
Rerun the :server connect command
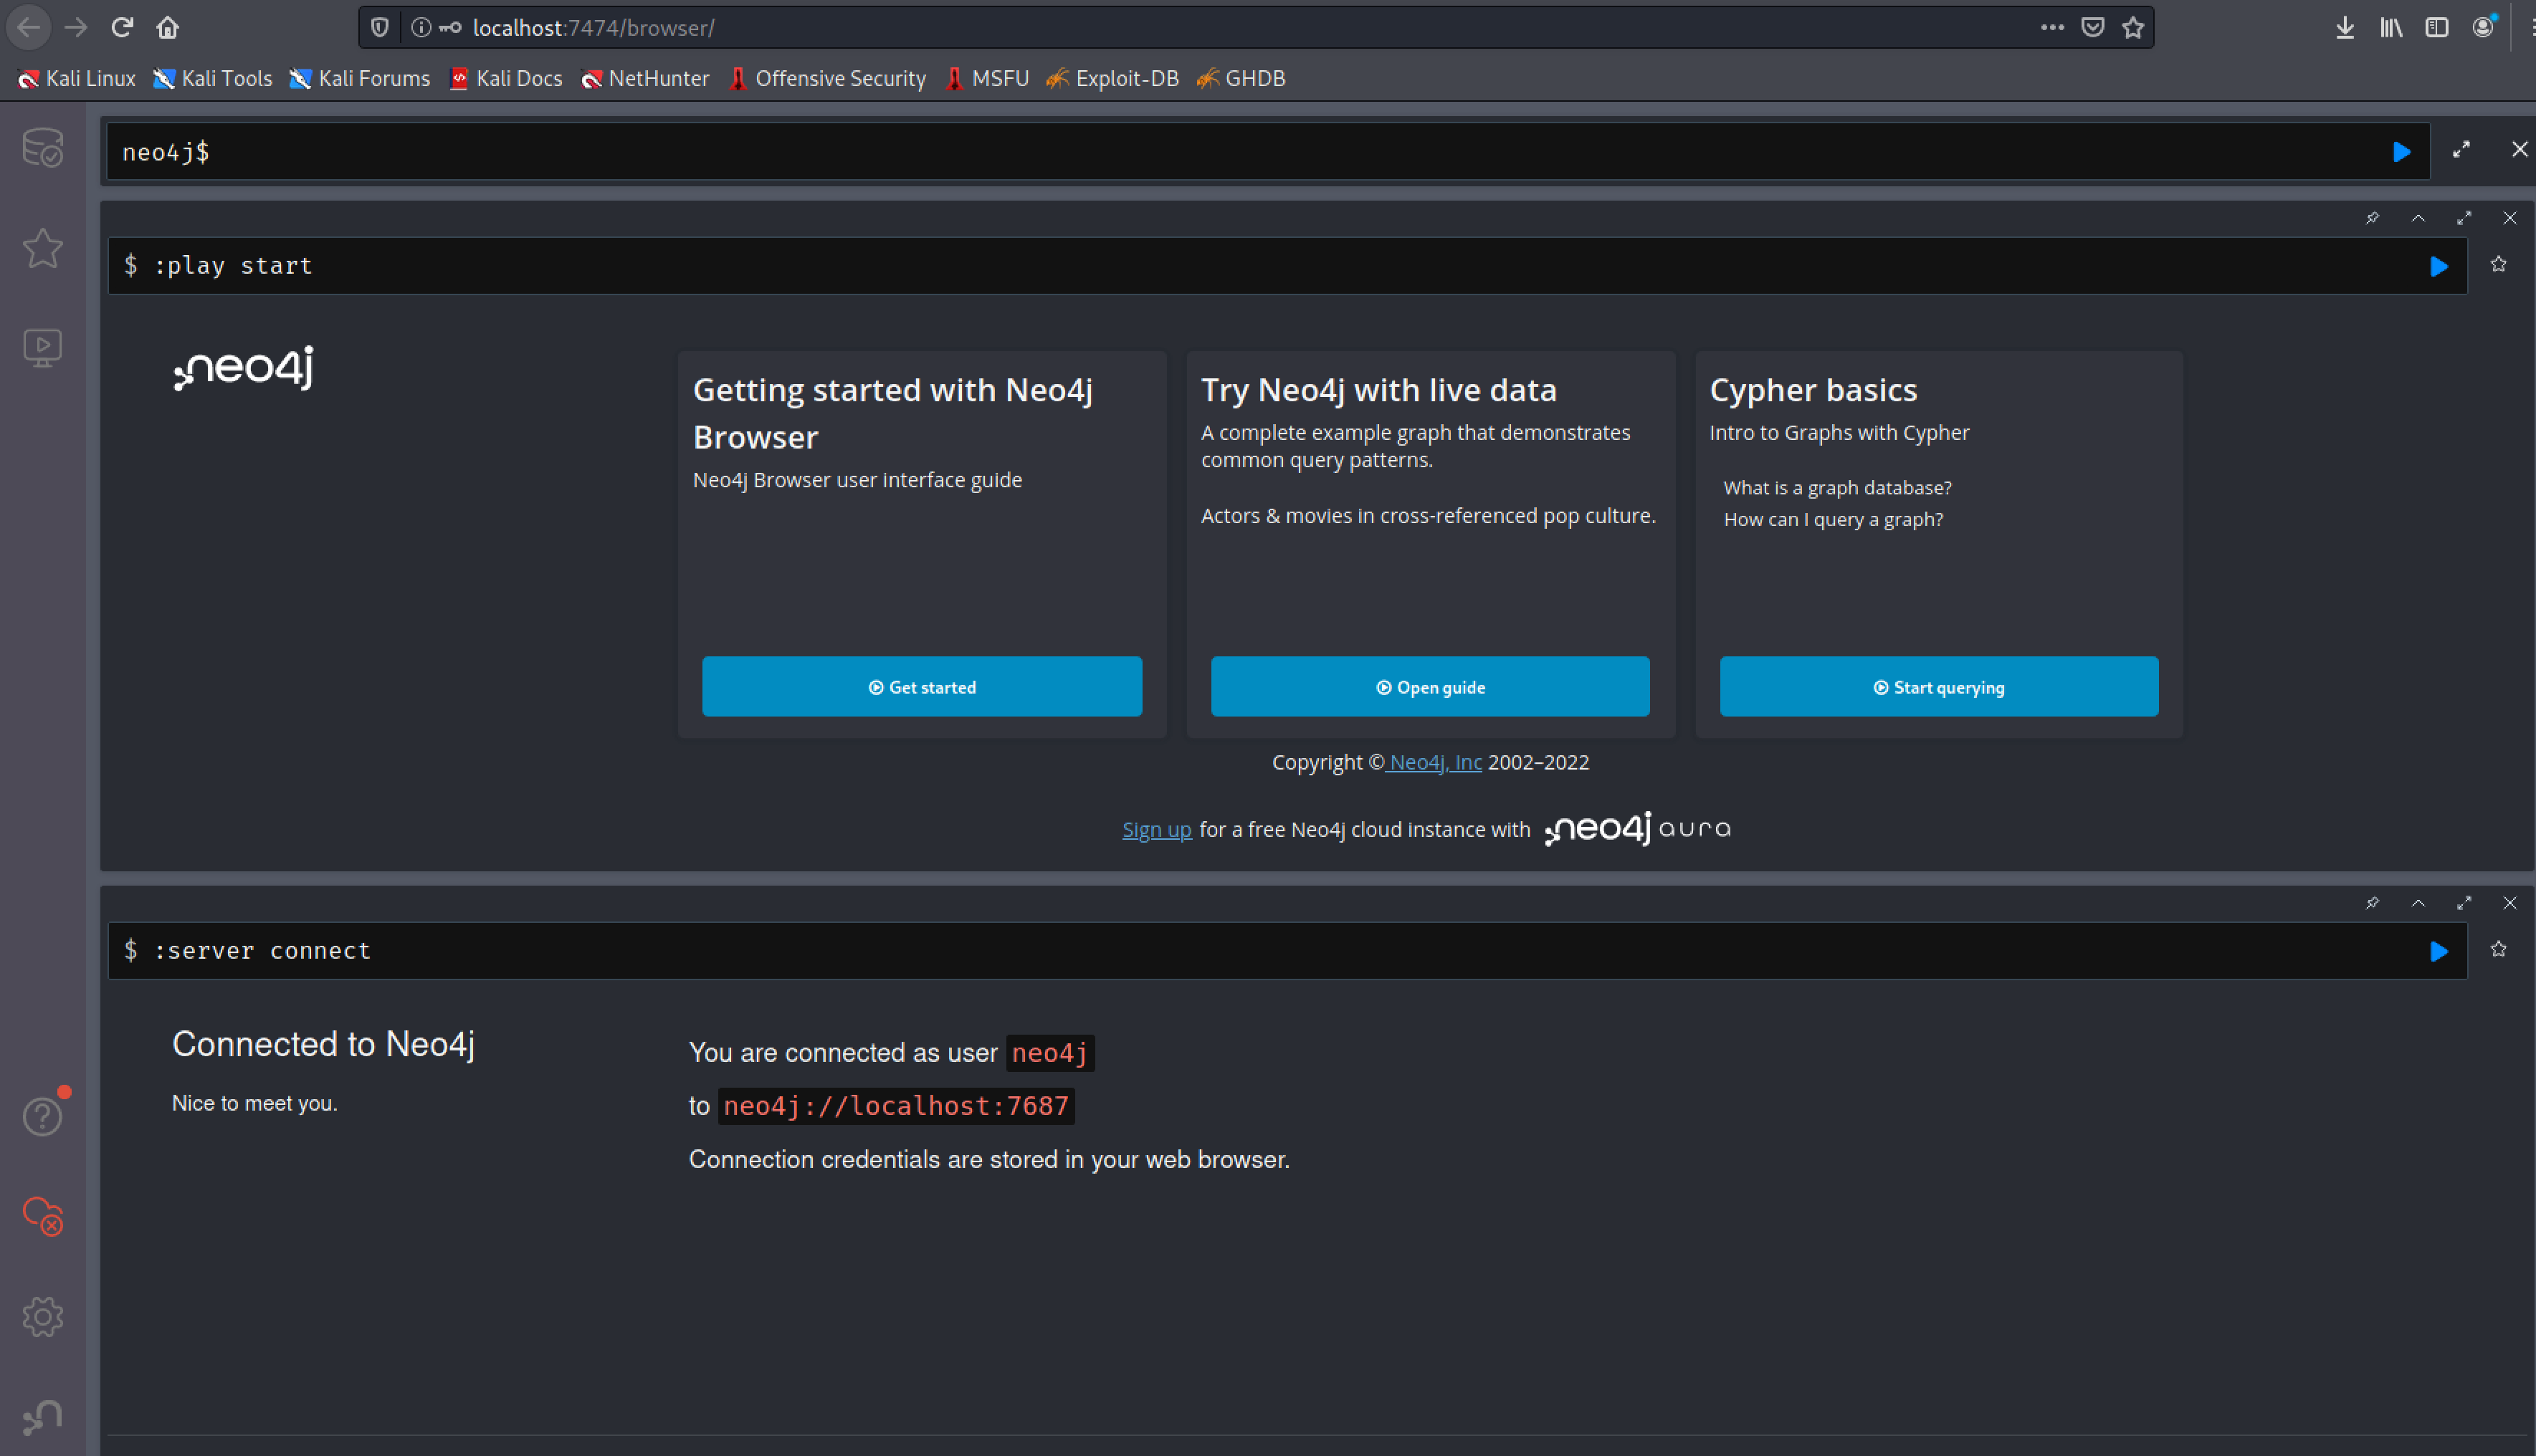2440,951
